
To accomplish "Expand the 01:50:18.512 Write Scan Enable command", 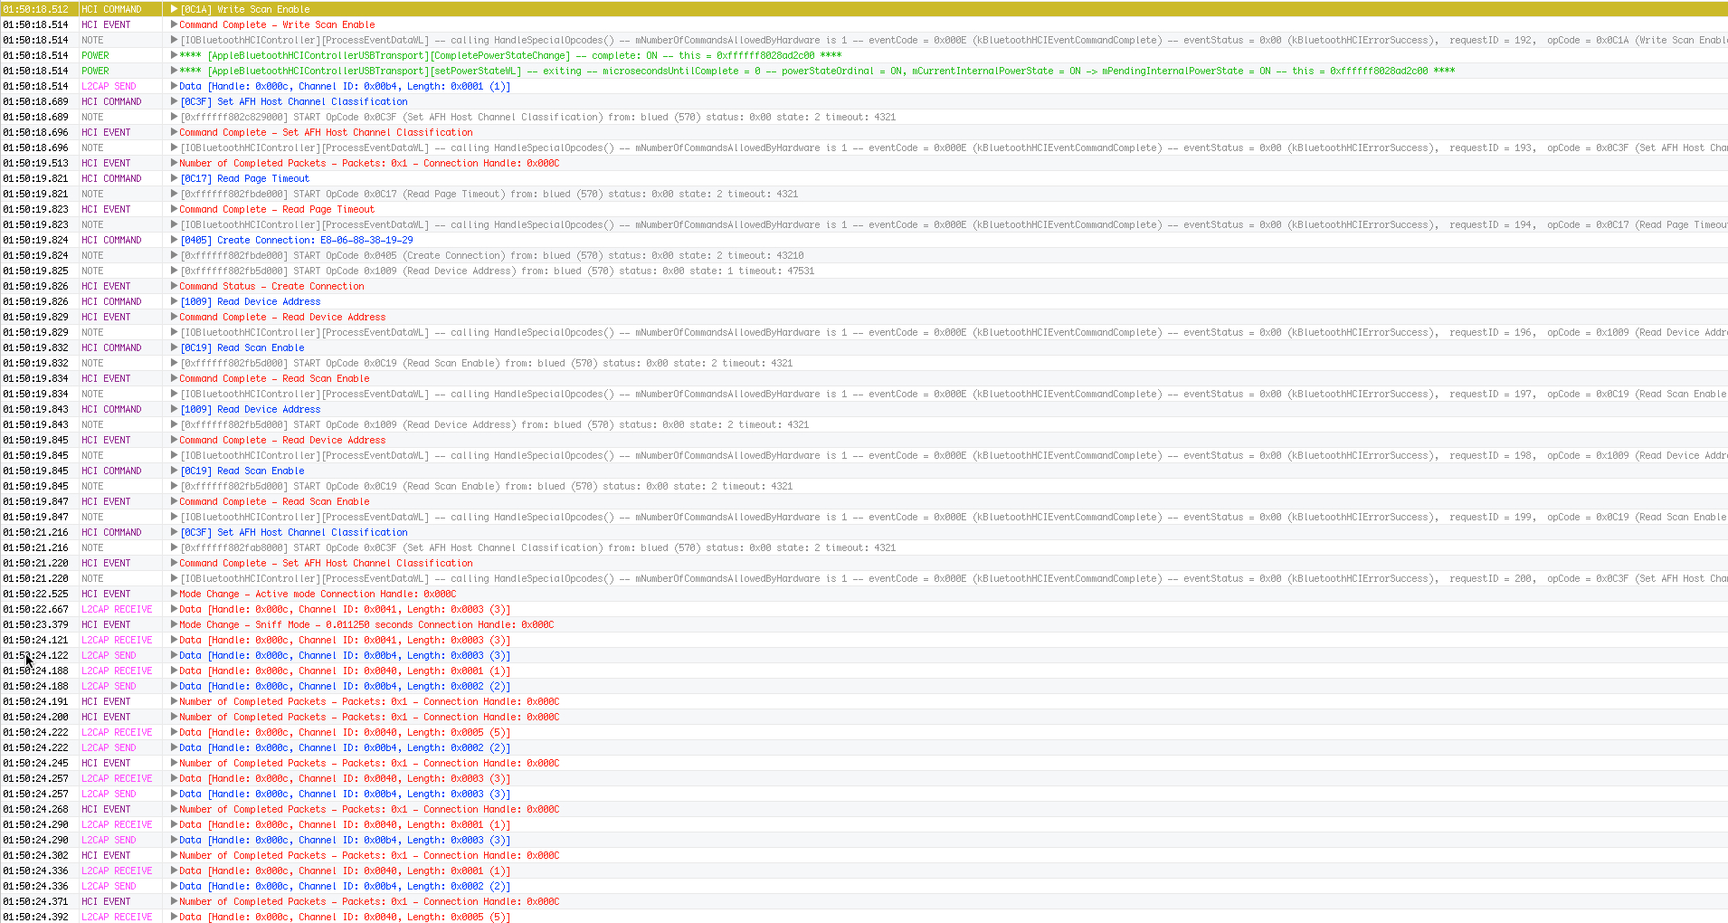I will coord(175,9).
